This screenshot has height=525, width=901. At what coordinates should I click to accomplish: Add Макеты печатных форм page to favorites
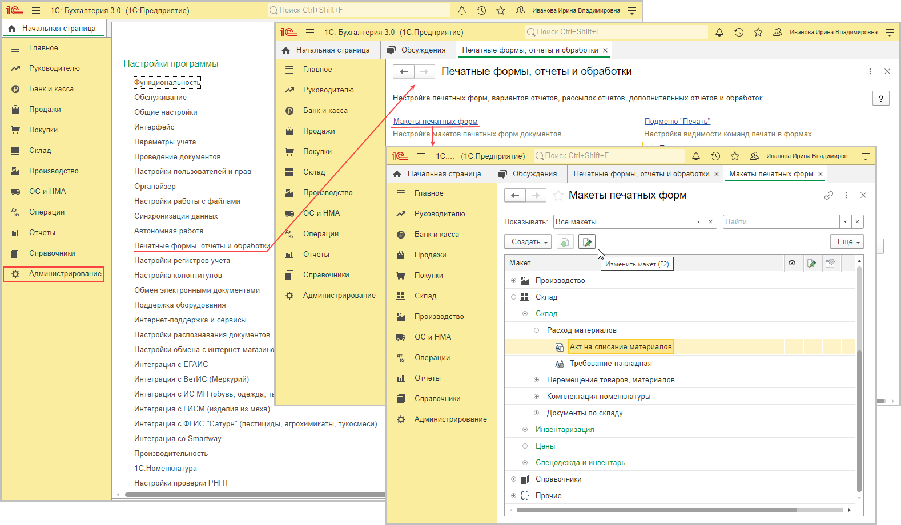[x=558, y=195]
